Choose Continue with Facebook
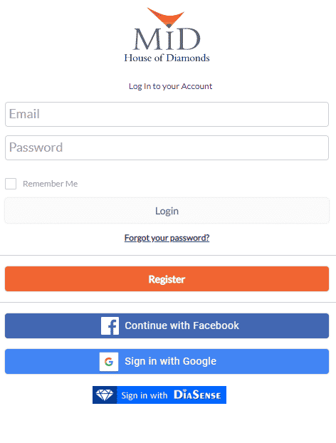The width and height of the screenshot is (336, 443). tap(167, 325)
